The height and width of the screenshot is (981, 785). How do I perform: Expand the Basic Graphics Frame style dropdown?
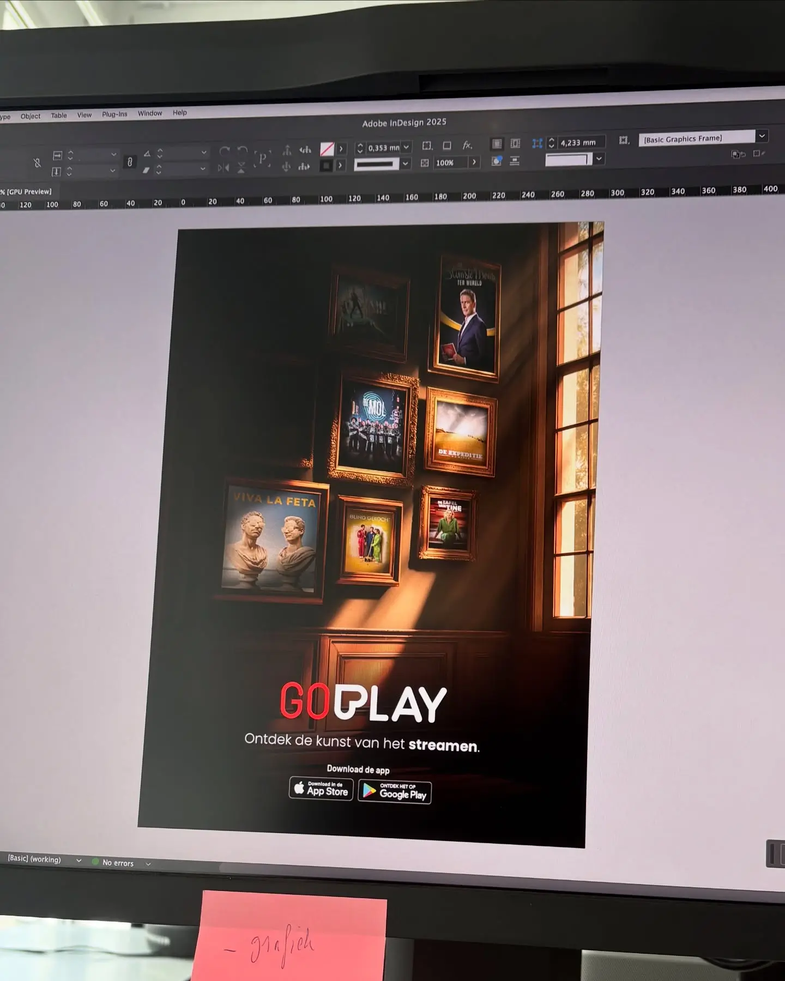pos(762,136)
